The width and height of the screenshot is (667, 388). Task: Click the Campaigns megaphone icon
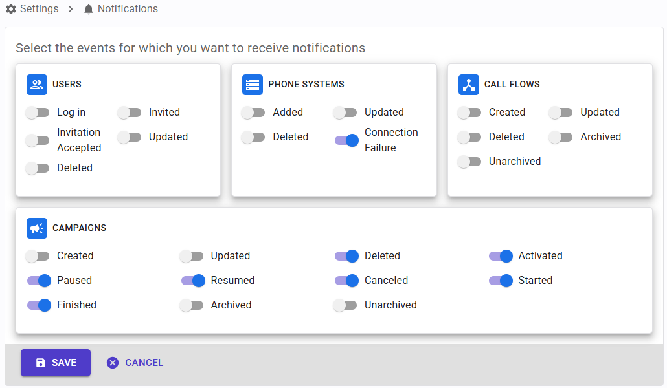(37, 228)
